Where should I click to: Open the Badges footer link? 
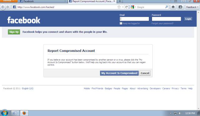(x=108, y=88)
